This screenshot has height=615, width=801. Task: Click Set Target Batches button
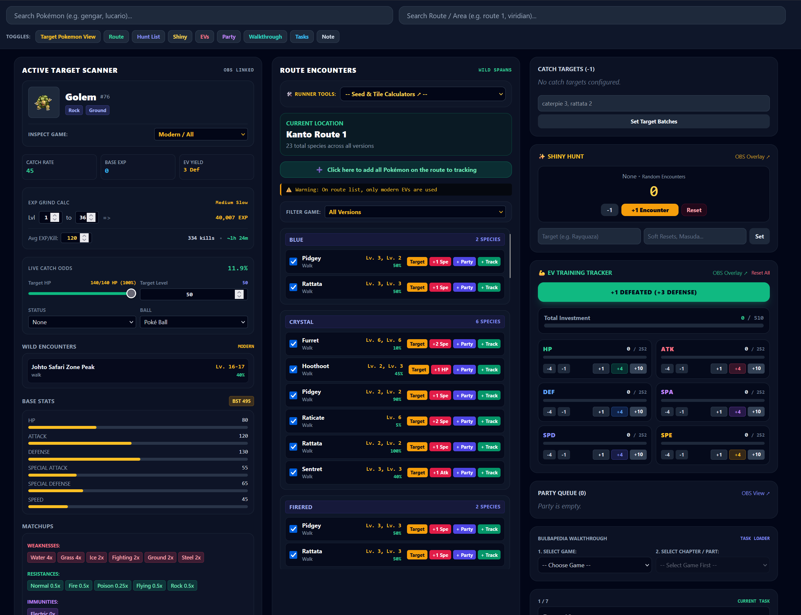coord(654,122)
